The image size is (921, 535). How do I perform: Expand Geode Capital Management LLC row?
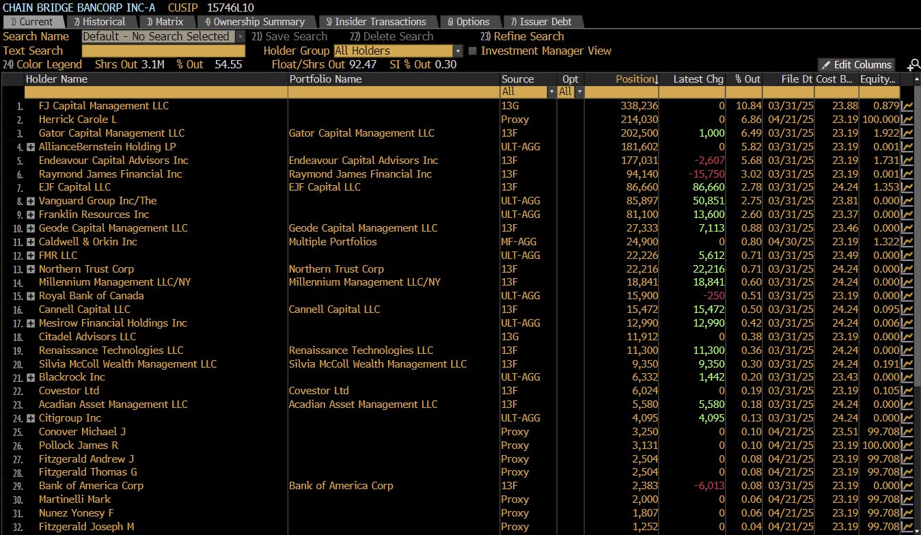[x=31, y=228]
